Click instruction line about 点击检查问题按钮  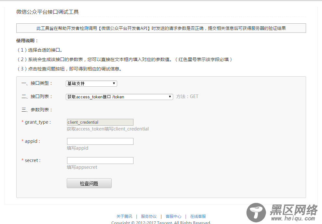click(70, 69)
